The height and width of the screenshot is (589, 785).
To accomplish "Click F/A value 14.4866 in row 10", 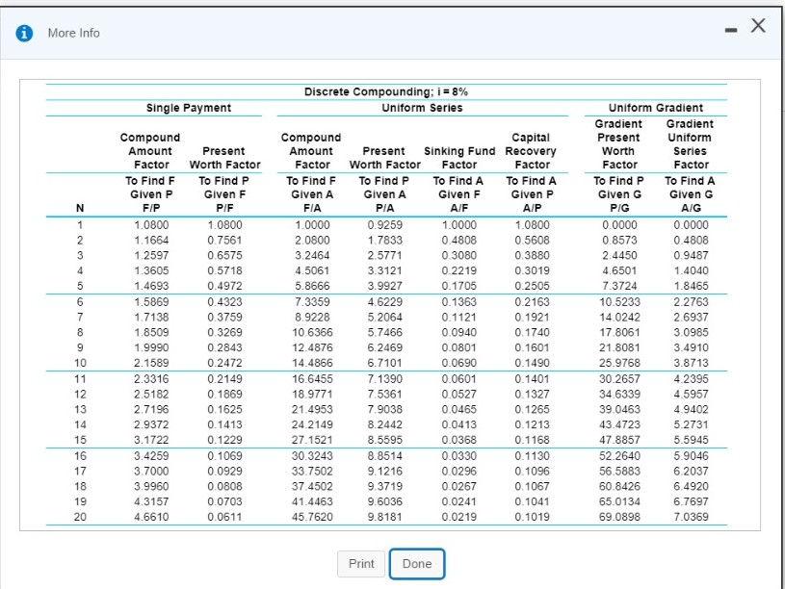I will click(312, 363).
